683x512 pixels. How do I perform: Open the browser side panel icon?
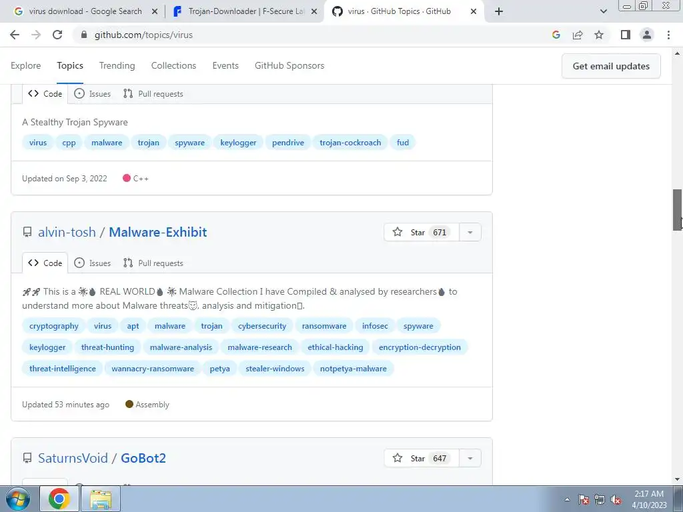(x=626, y=35)
